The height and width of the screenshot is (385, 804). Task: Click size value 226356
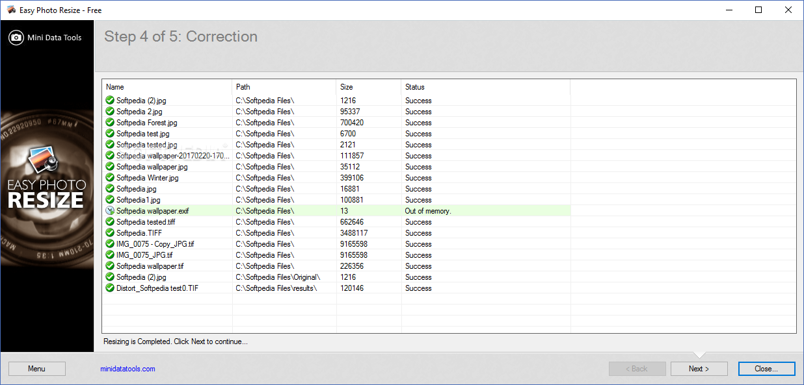click(352, 266)
